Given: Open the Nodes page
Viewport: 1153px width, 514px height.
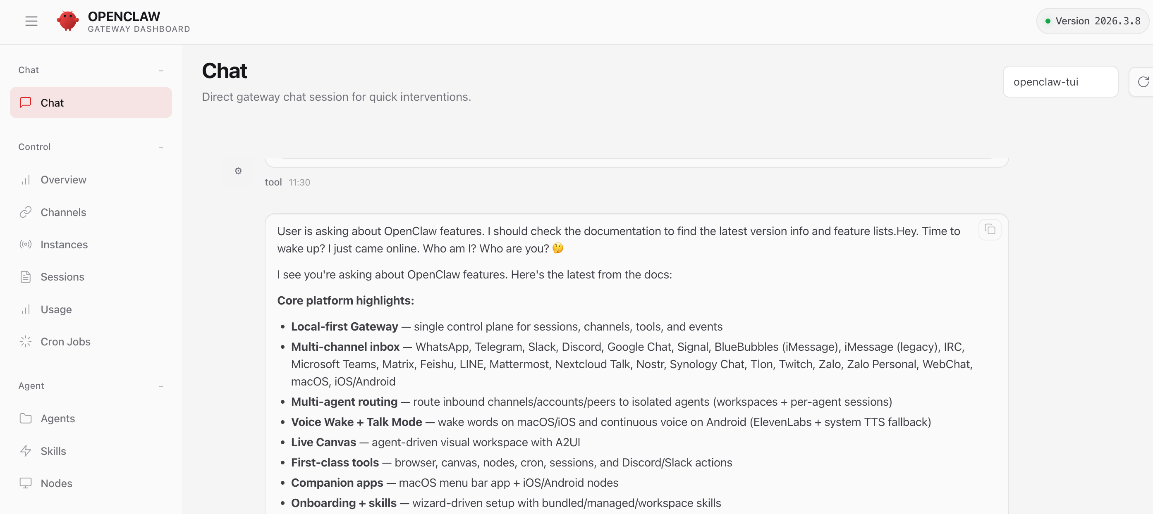Looking at the screenshot, I should point(56,483).
